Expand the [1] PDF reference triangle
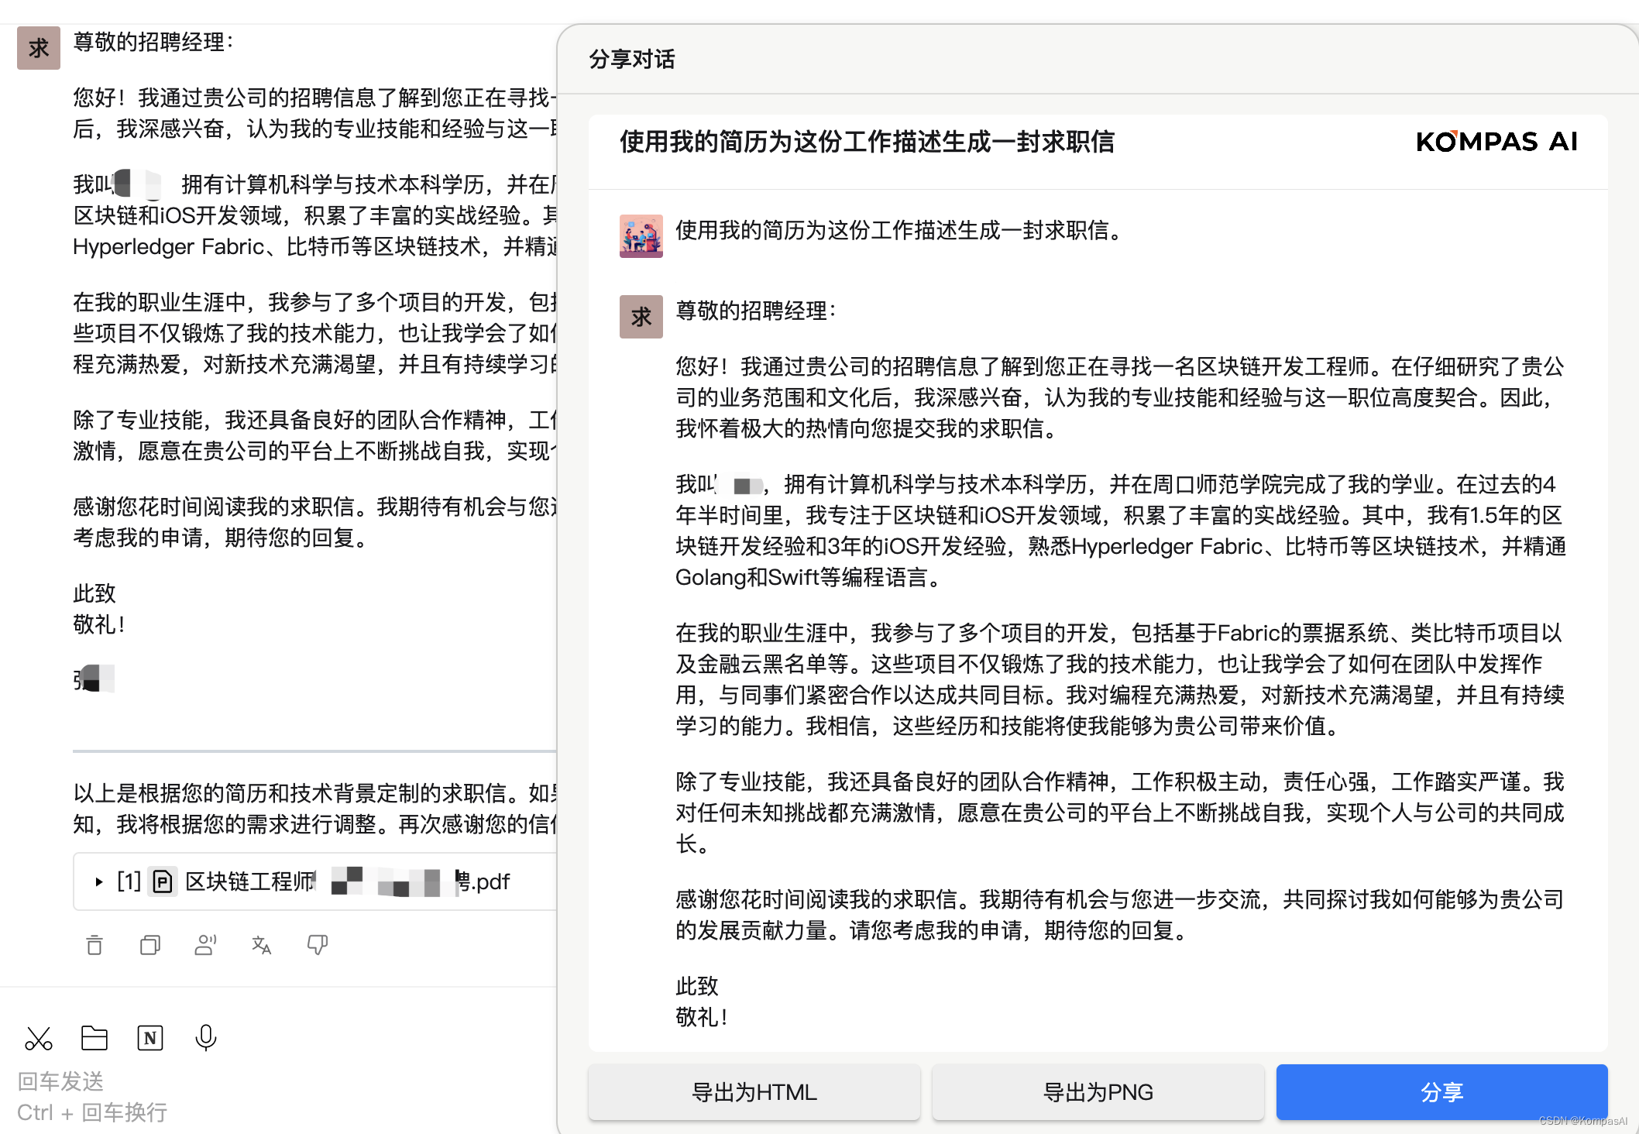The height and width of the screenshot is (1134, 1639). [x=98, y=881]
